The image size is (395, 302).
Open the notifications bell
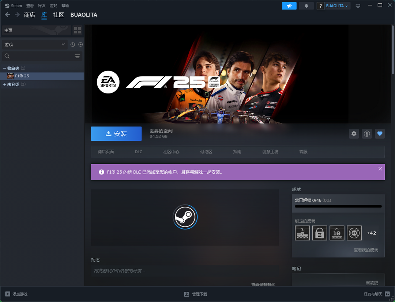(306, 6)
